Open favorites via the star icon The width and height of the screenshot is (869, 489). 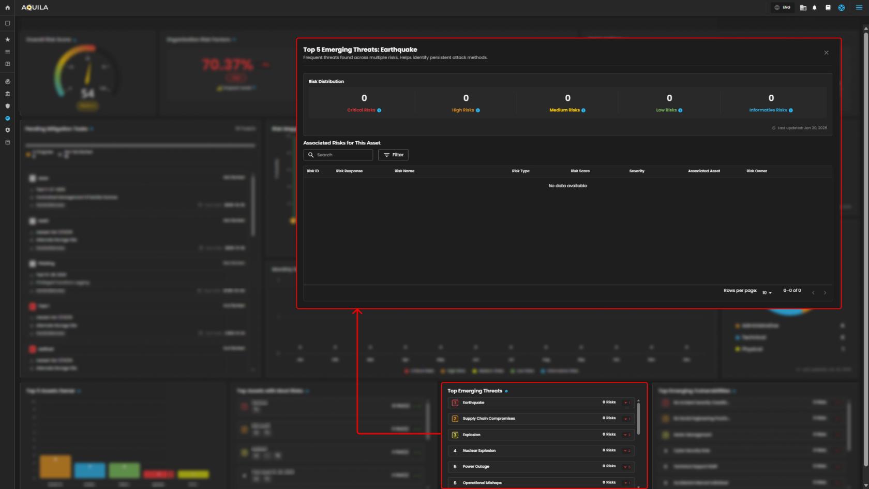tap(7, 39)
